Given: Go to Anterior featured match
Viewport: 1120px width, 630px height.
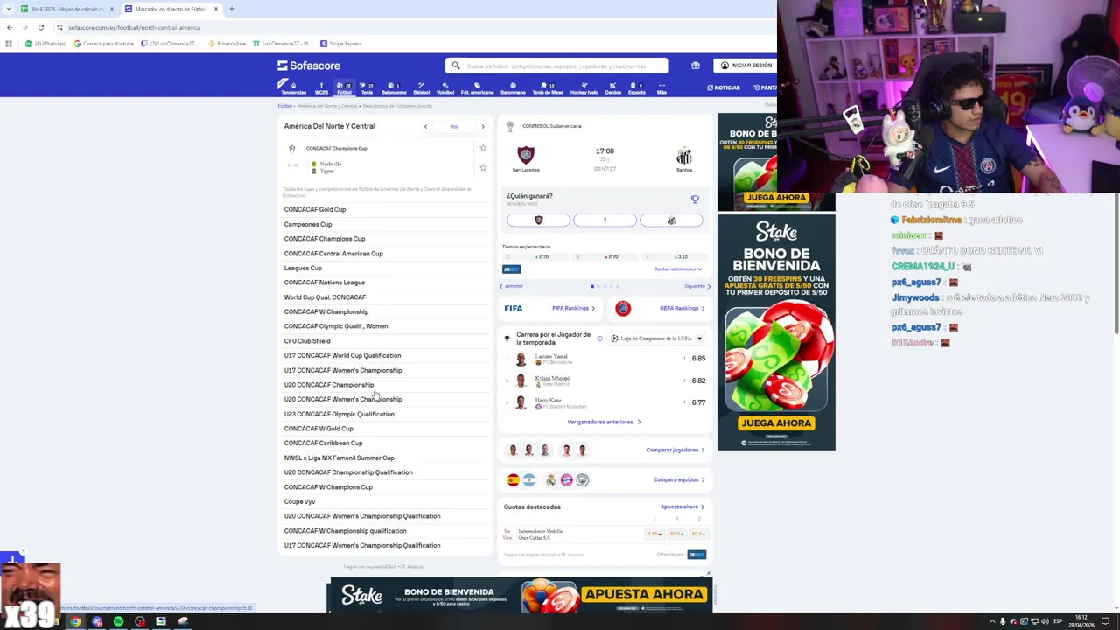Looking at the screenshot, I should 511,286.
